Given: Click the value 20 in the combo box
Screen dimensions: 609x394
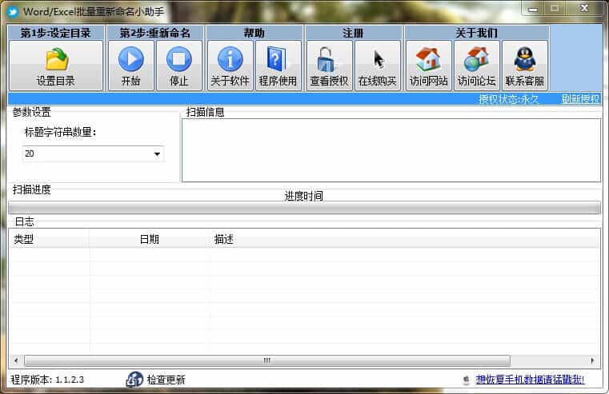Looking at the screenshot, I should pos(30,154).
